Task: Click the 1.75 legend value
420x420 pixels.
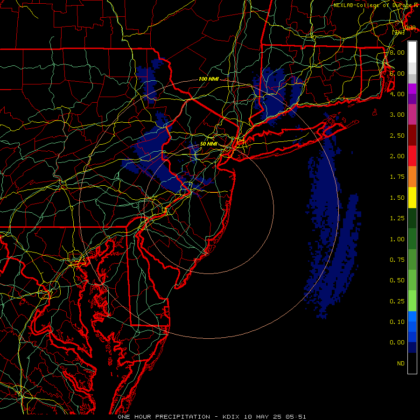Action: [x=397, y=177]
